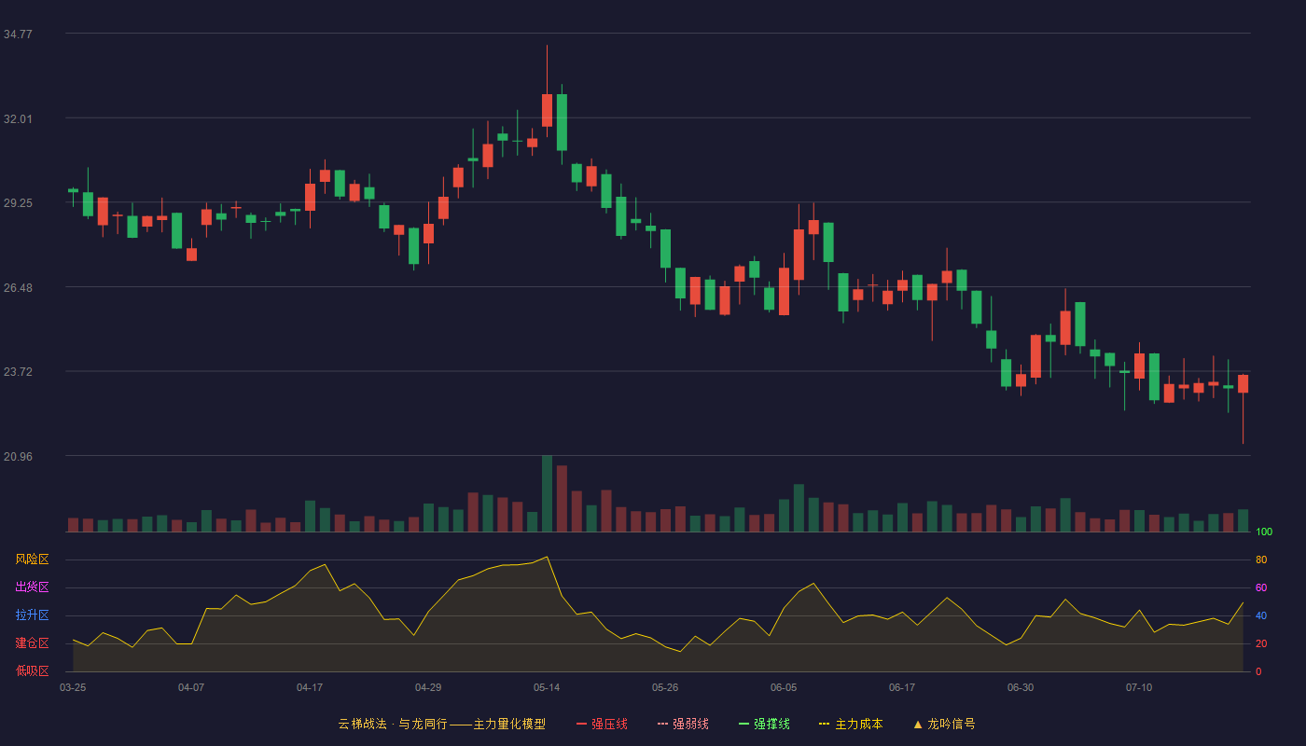Toggle the 强弱线 legend entry

683,724
